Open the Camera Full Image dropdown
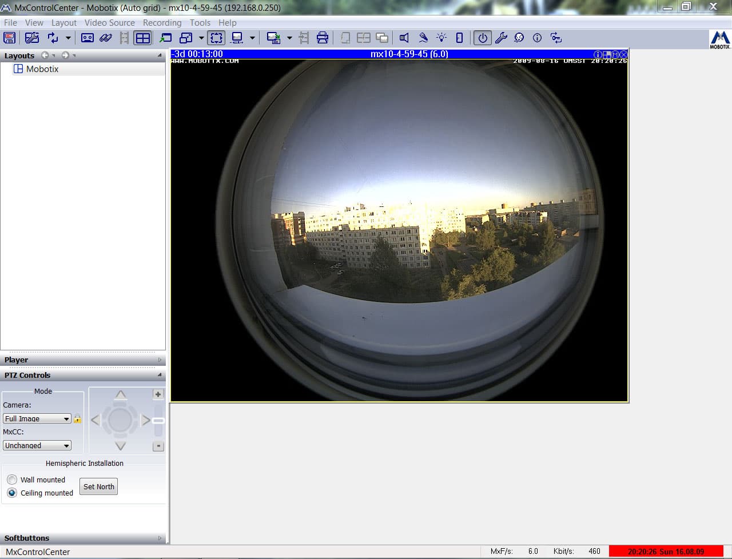 (x=37, y=418)
